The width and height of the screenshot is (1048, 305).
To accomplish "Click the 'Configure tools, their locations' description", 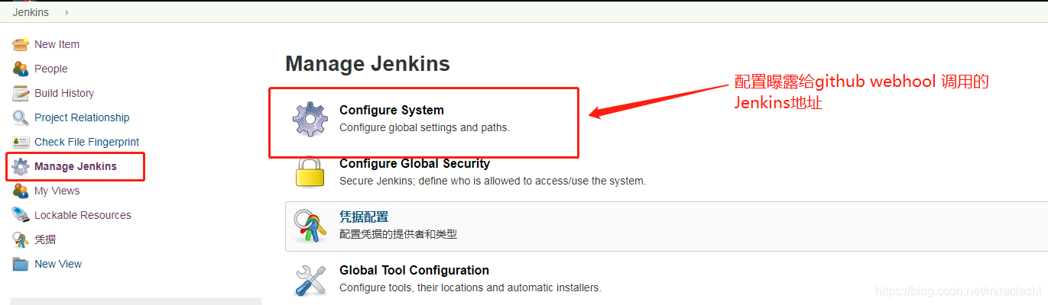I will coord(470,287).
